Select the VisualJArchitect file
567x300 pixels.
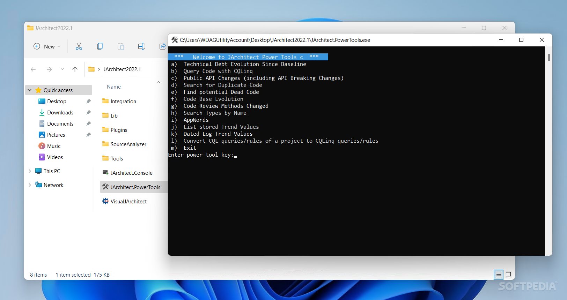click(128, 201)
